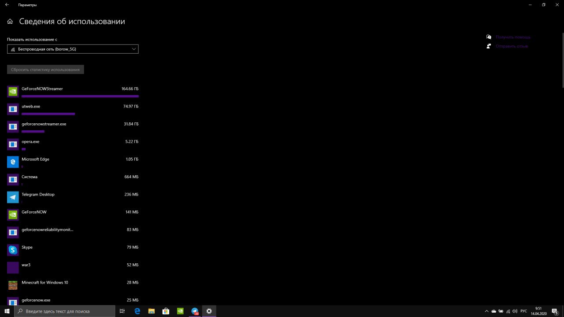Click the 1.05 ГБ usage value
Image resolution: width=564 pixels, height=317 pixels.
point(132,159)
